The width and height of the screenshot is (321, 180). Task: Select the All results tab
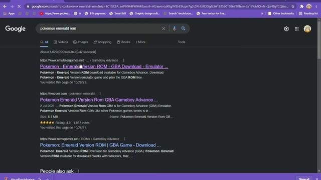point(44,42)
